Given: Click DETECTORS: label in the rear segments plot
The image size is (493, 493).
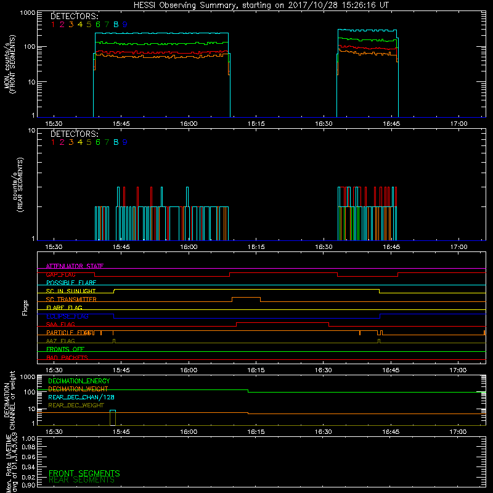Looking at the screenshot, I should click(x=75, y=134).
